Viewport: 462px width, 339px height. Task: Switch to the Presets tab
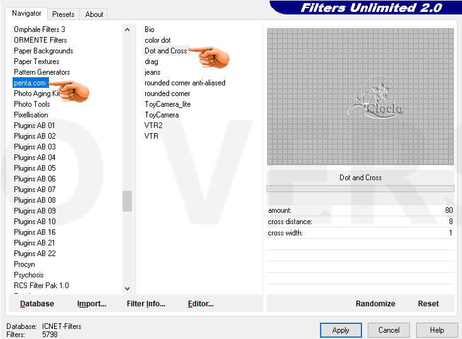63,14
